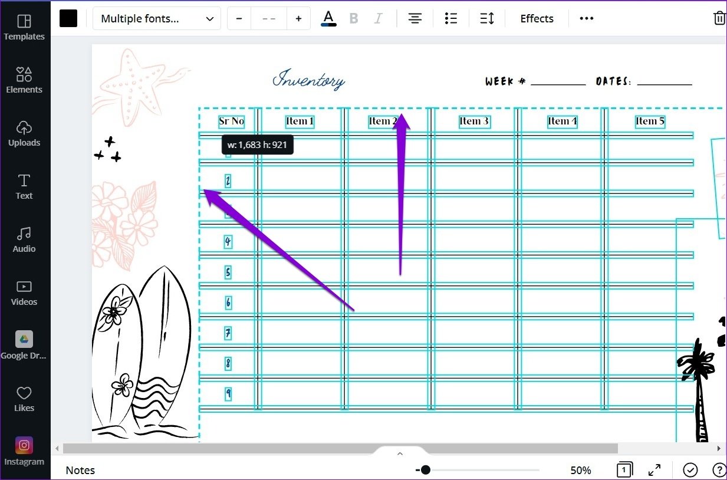
Task: Click the font size input field
Action: pos(269,19)
